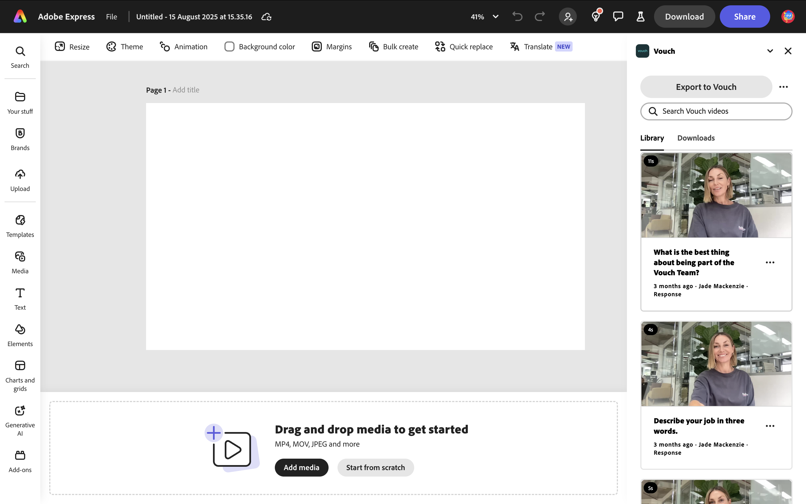The height and width of the screenshot is (504, 806).
Task: Open the comments speech bubble icon
Action: pos(618,16)
